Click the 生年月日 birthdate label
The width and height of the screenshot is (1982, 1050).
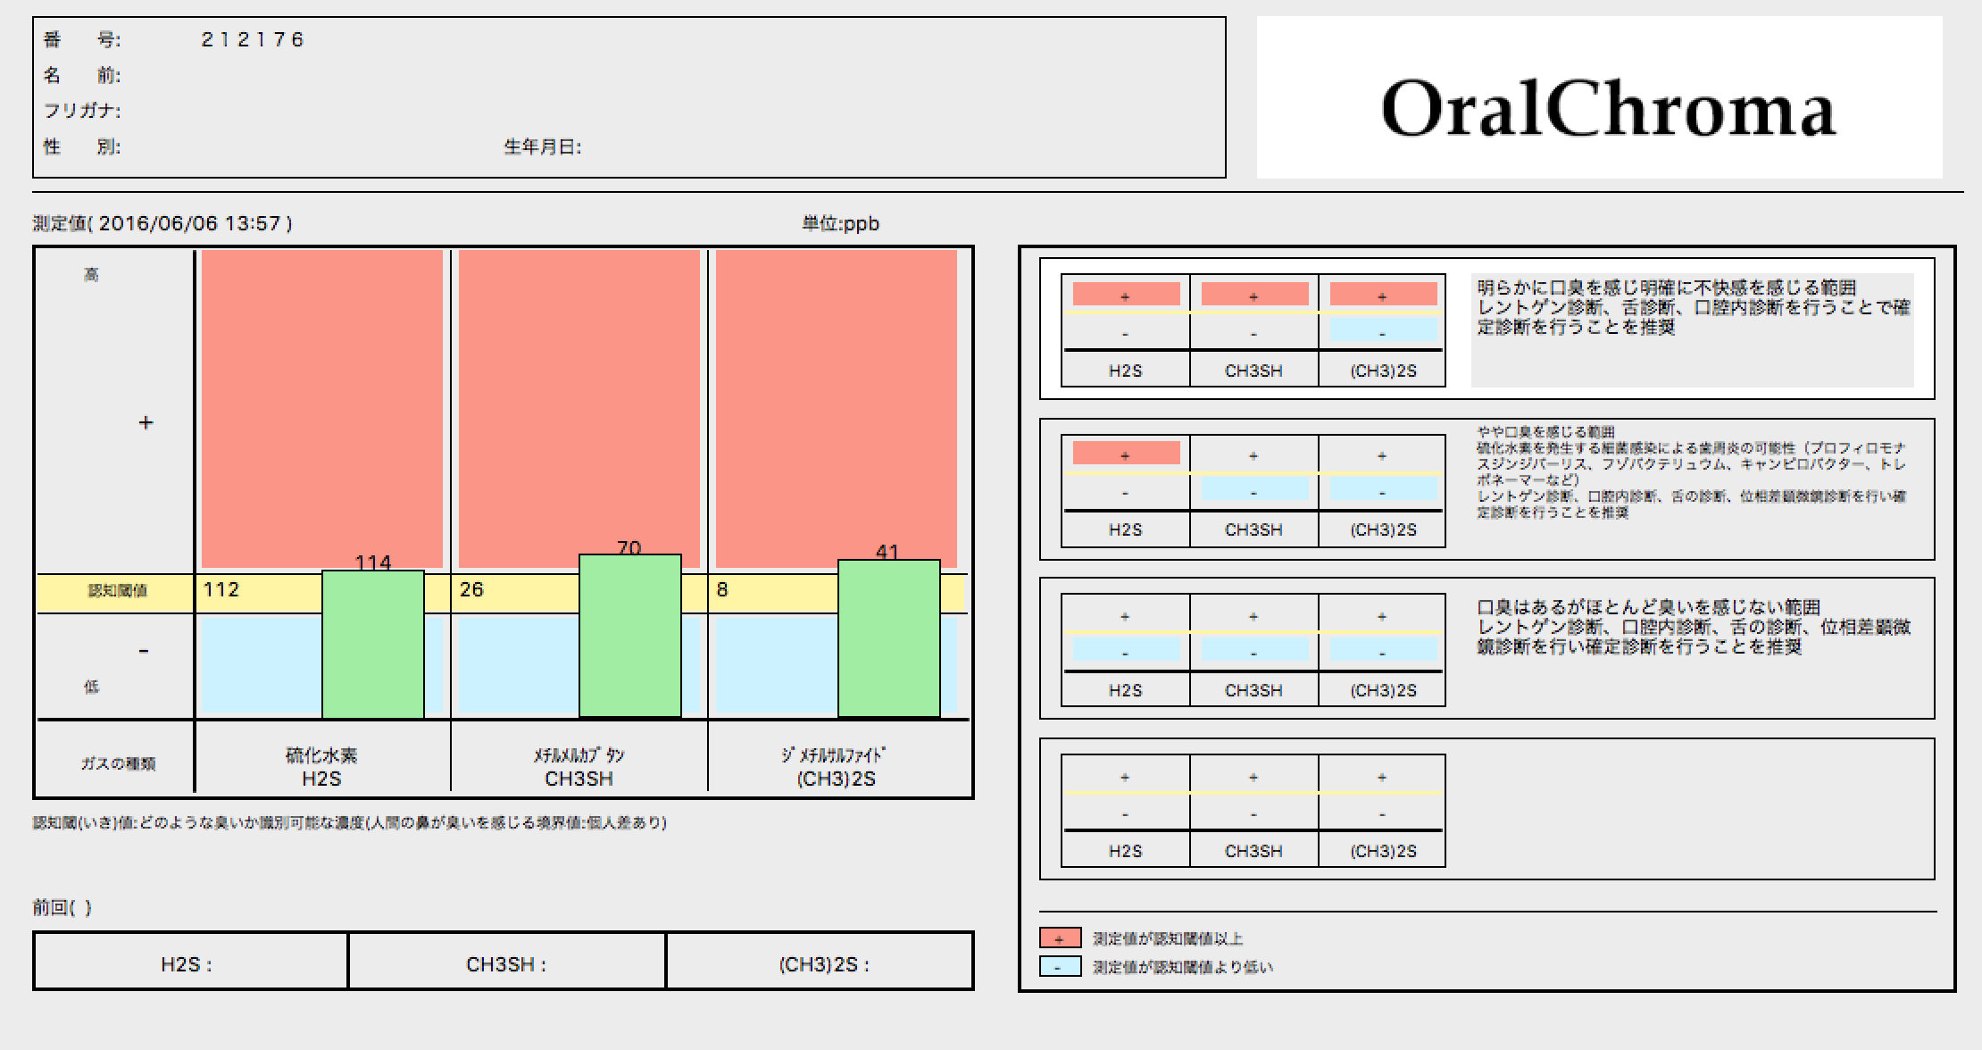(542, 146)
